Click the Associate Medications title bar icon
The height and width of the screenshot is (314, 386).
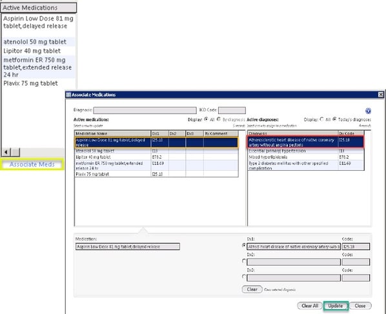pyautogui.click(x=68, y=95)
